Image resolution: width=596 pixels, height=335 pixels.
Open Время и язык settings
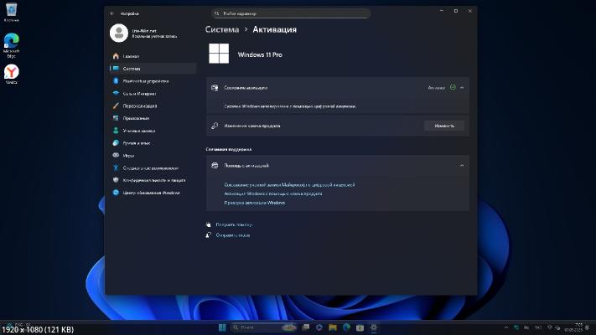135,143
